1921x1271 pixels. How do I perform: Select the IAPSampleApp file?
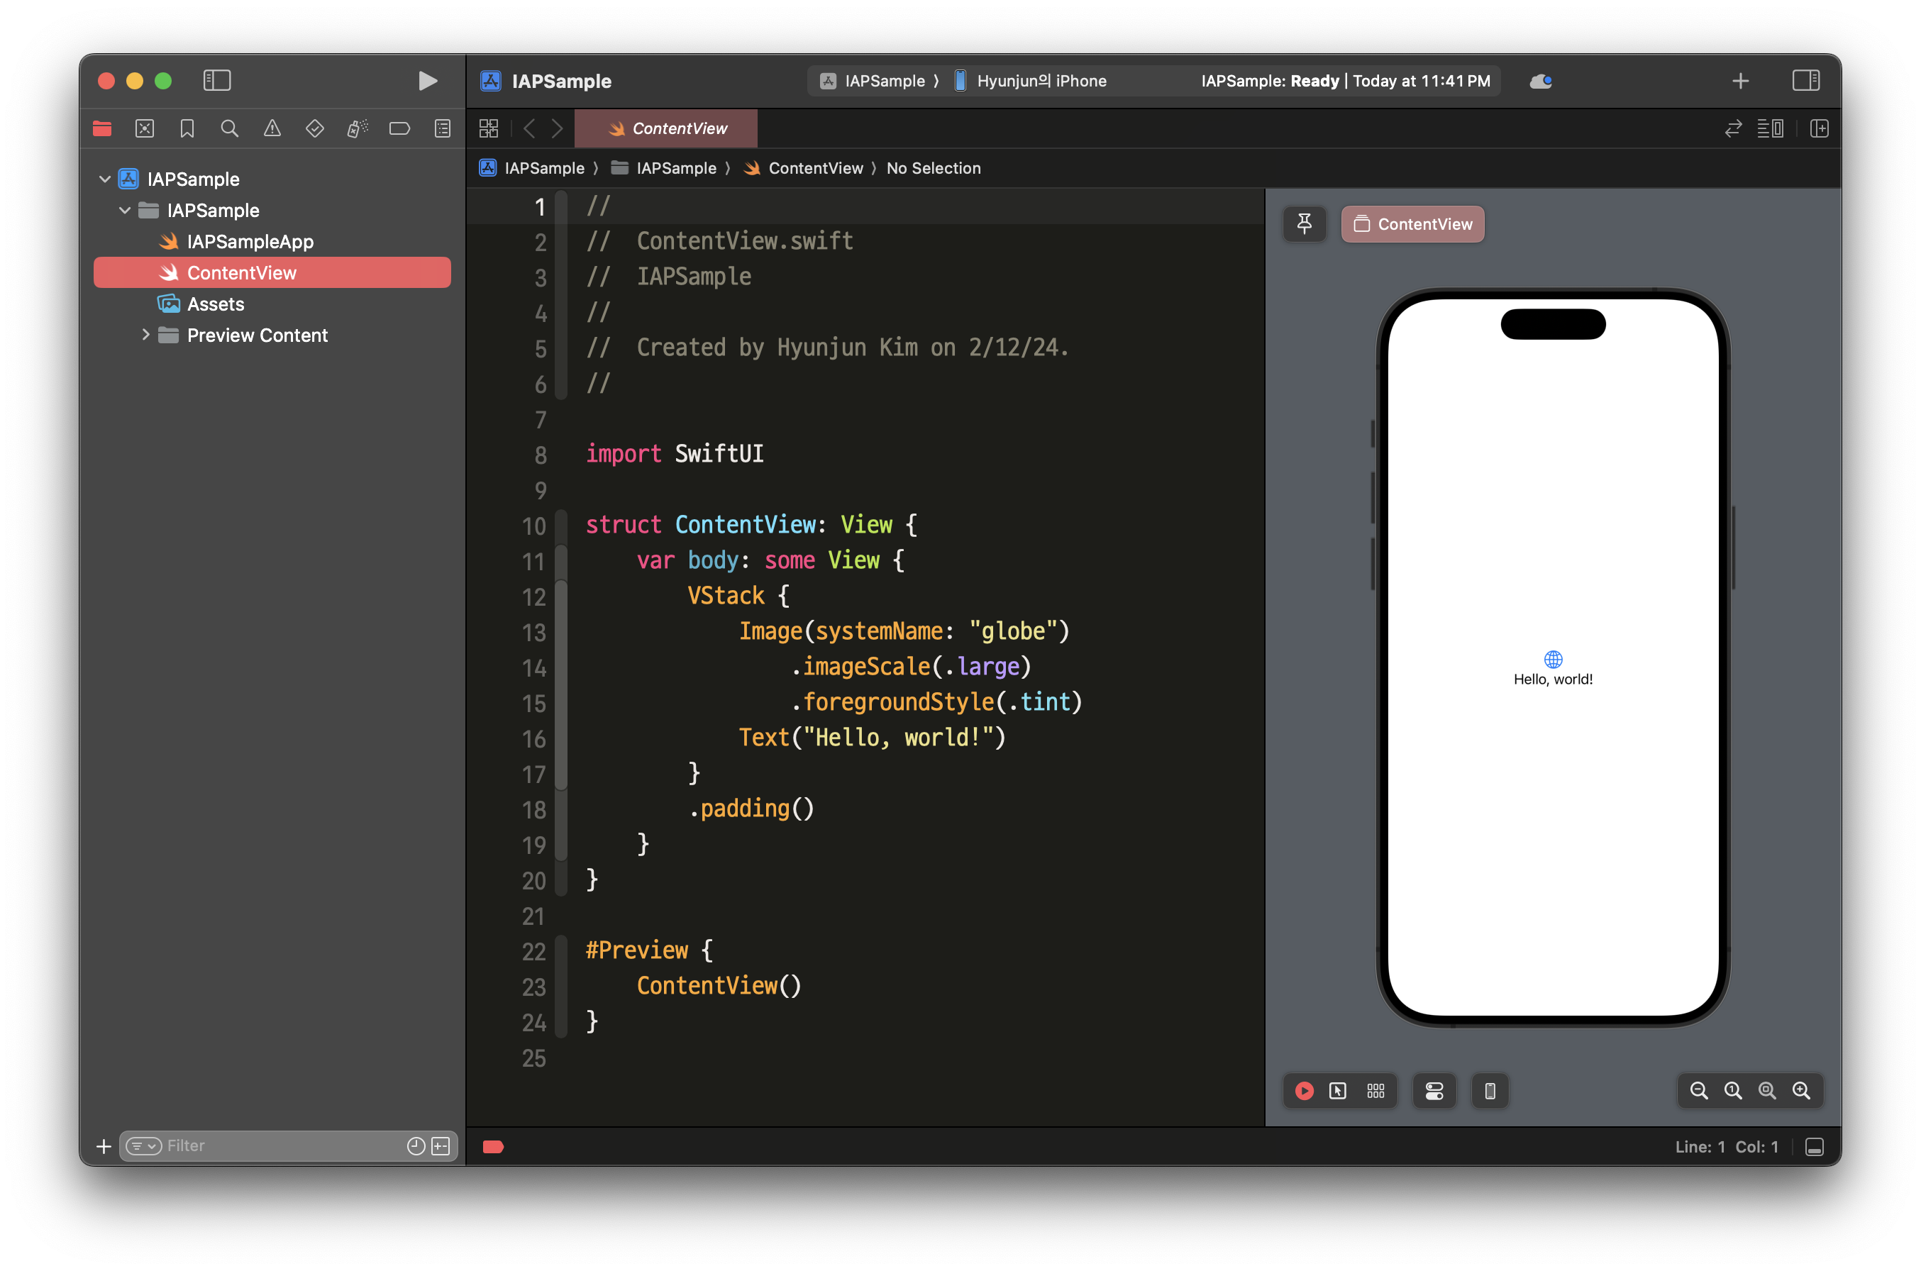[250, 242]
